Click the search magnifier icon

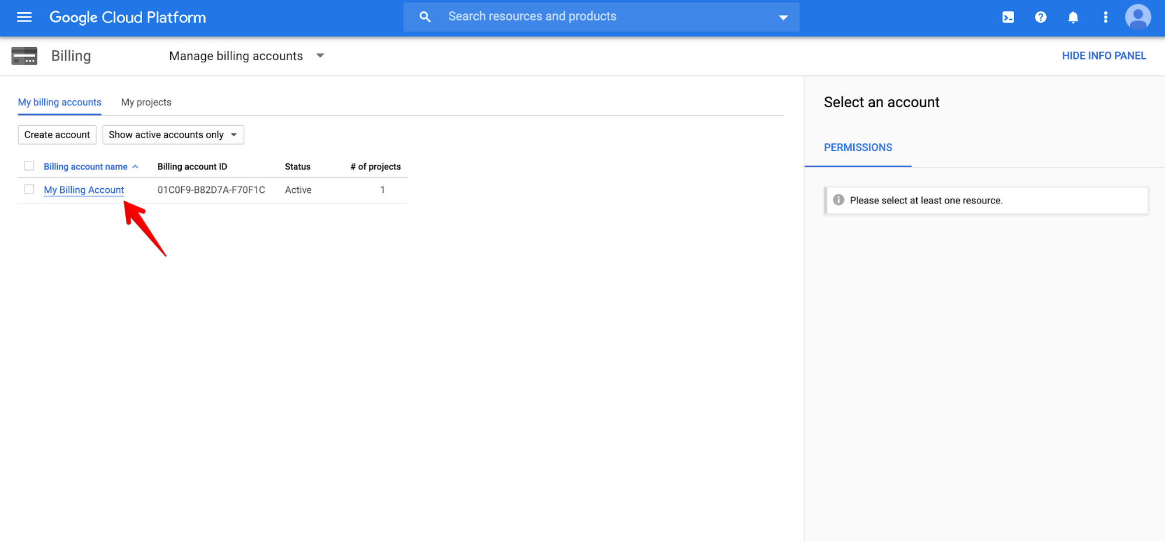coord(425,16)
